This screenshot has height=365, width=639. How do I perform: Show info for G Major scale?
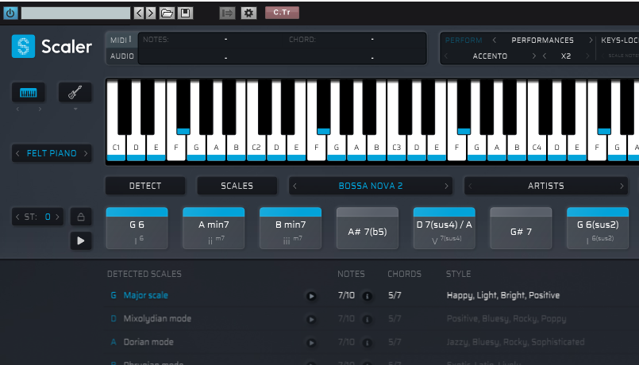(368, 296)
